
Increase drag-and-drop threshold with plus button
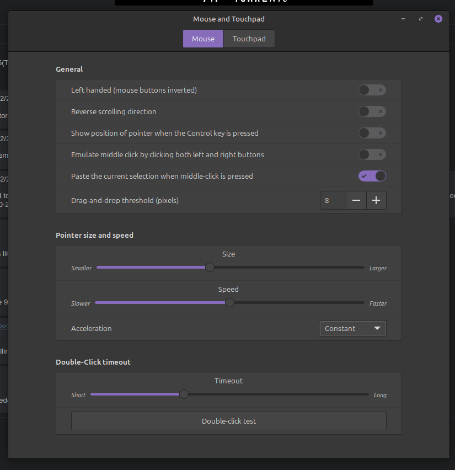pyautogui.click(x=376, y=200)
